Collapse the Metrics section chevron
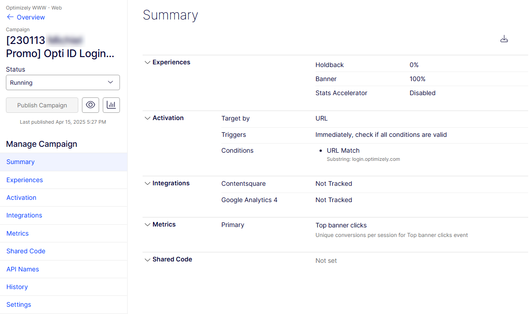530x314 pixels. click(x=148, y=225)
